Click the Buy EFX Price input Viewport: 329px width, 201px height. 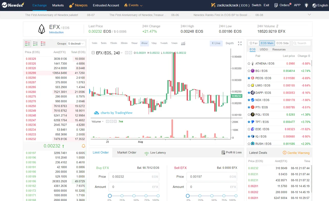pyautogui.click(x=134, y=177)
